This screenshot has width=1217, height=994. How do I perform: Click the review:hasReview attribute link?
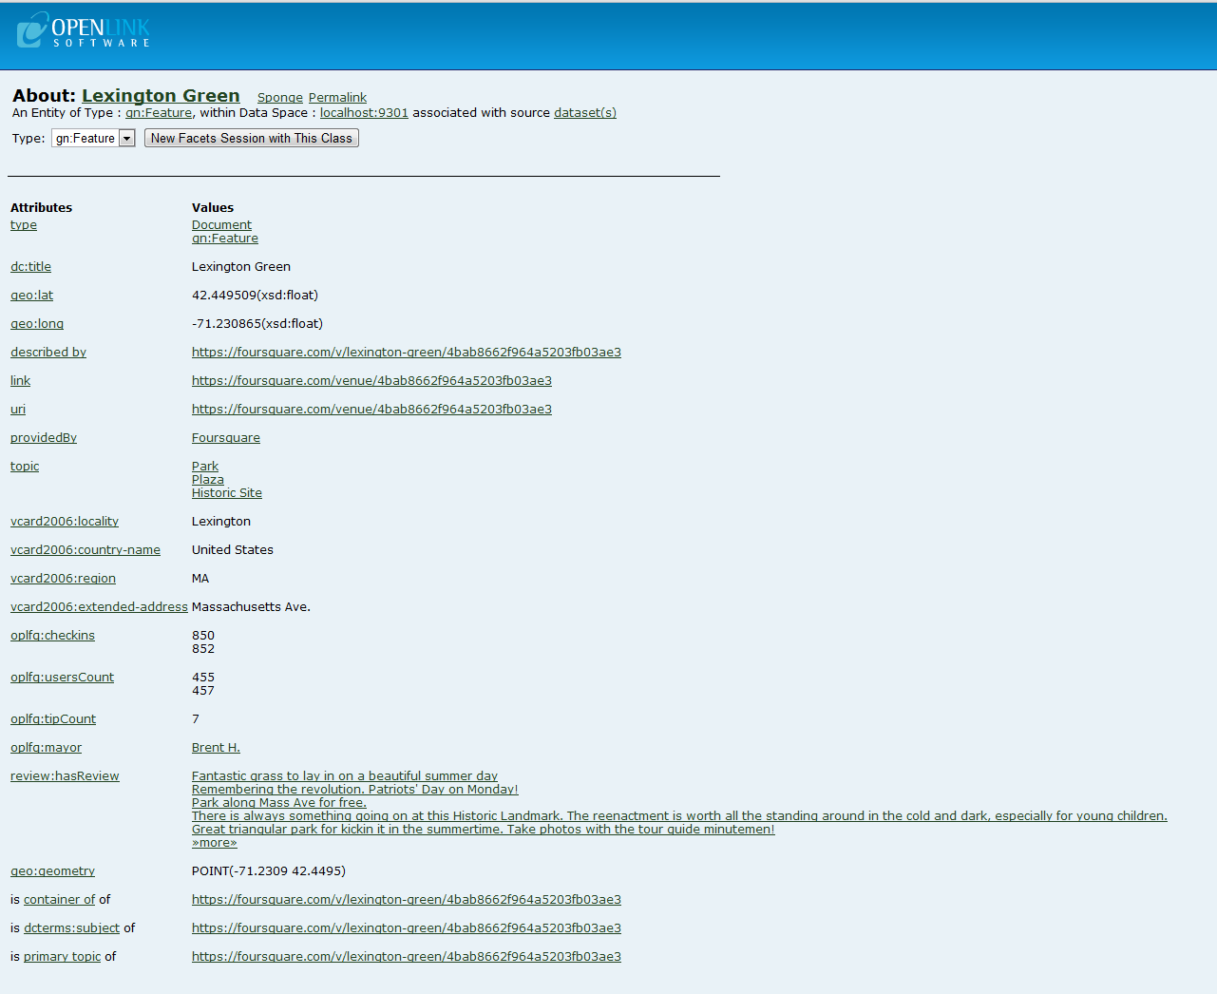click(x=65, y=776)
